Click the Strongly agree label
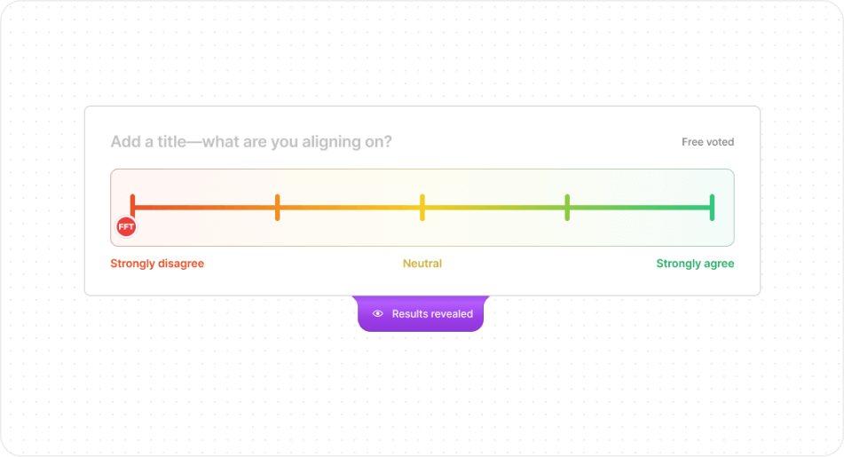The width and height of the screenshot is (844, 457). click(x=695, y=264)
